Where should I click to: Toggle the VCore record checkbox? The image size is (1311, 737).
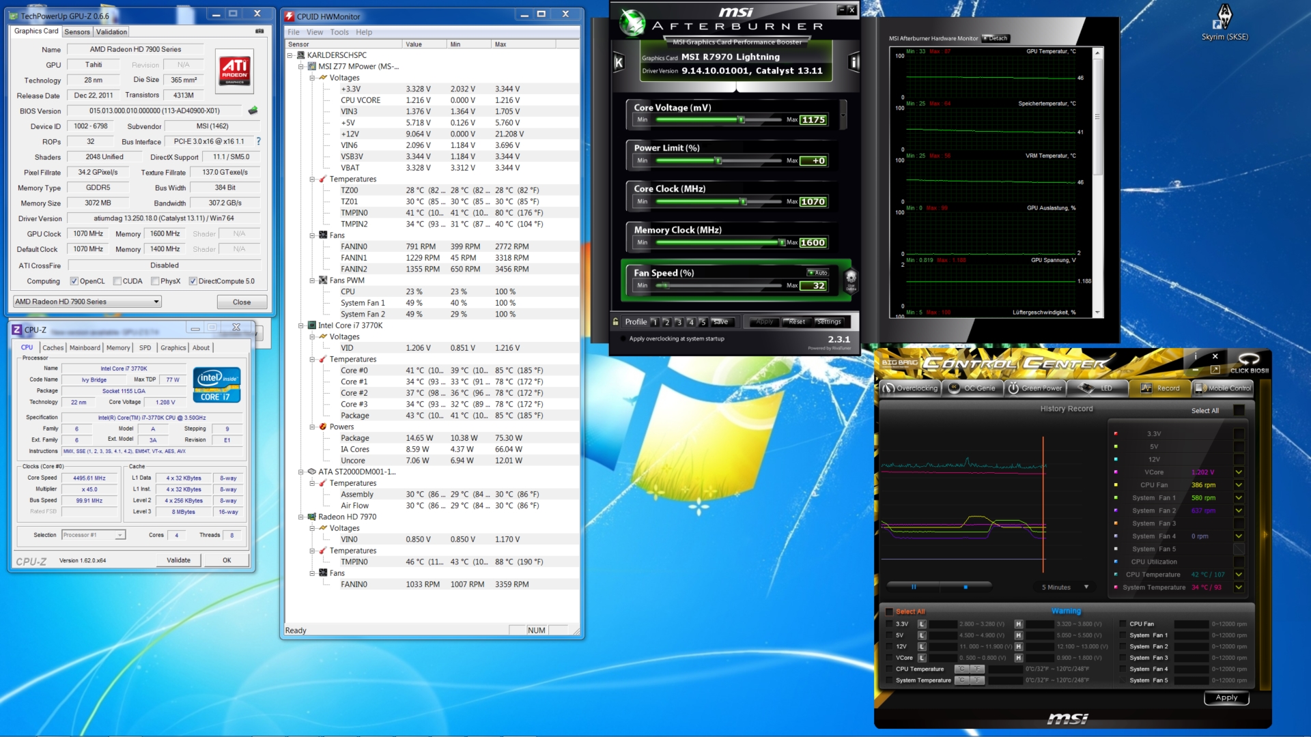tap(1239, 472)
